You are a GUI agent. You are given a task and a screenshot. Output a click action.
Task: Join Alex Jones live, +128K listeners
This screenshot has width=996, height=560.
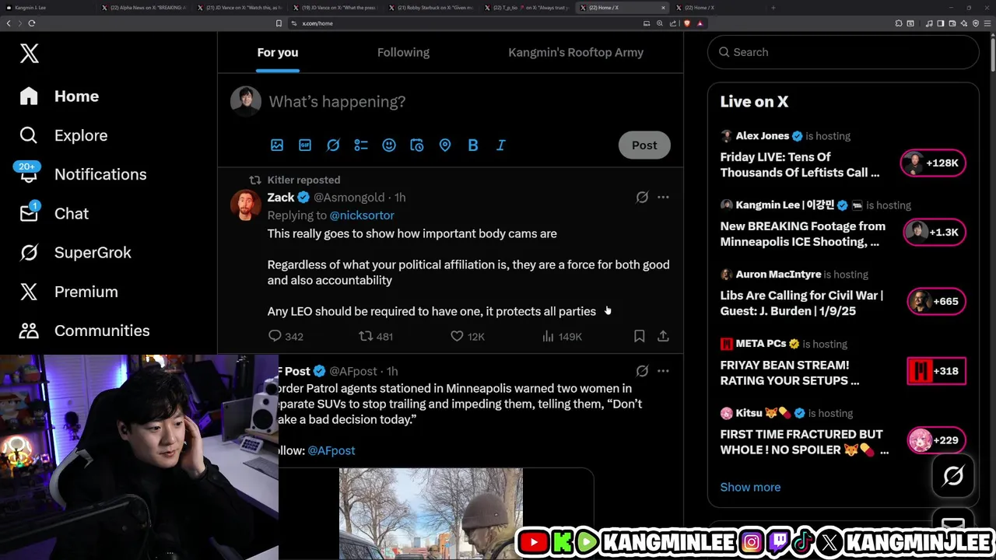point(933,163)
